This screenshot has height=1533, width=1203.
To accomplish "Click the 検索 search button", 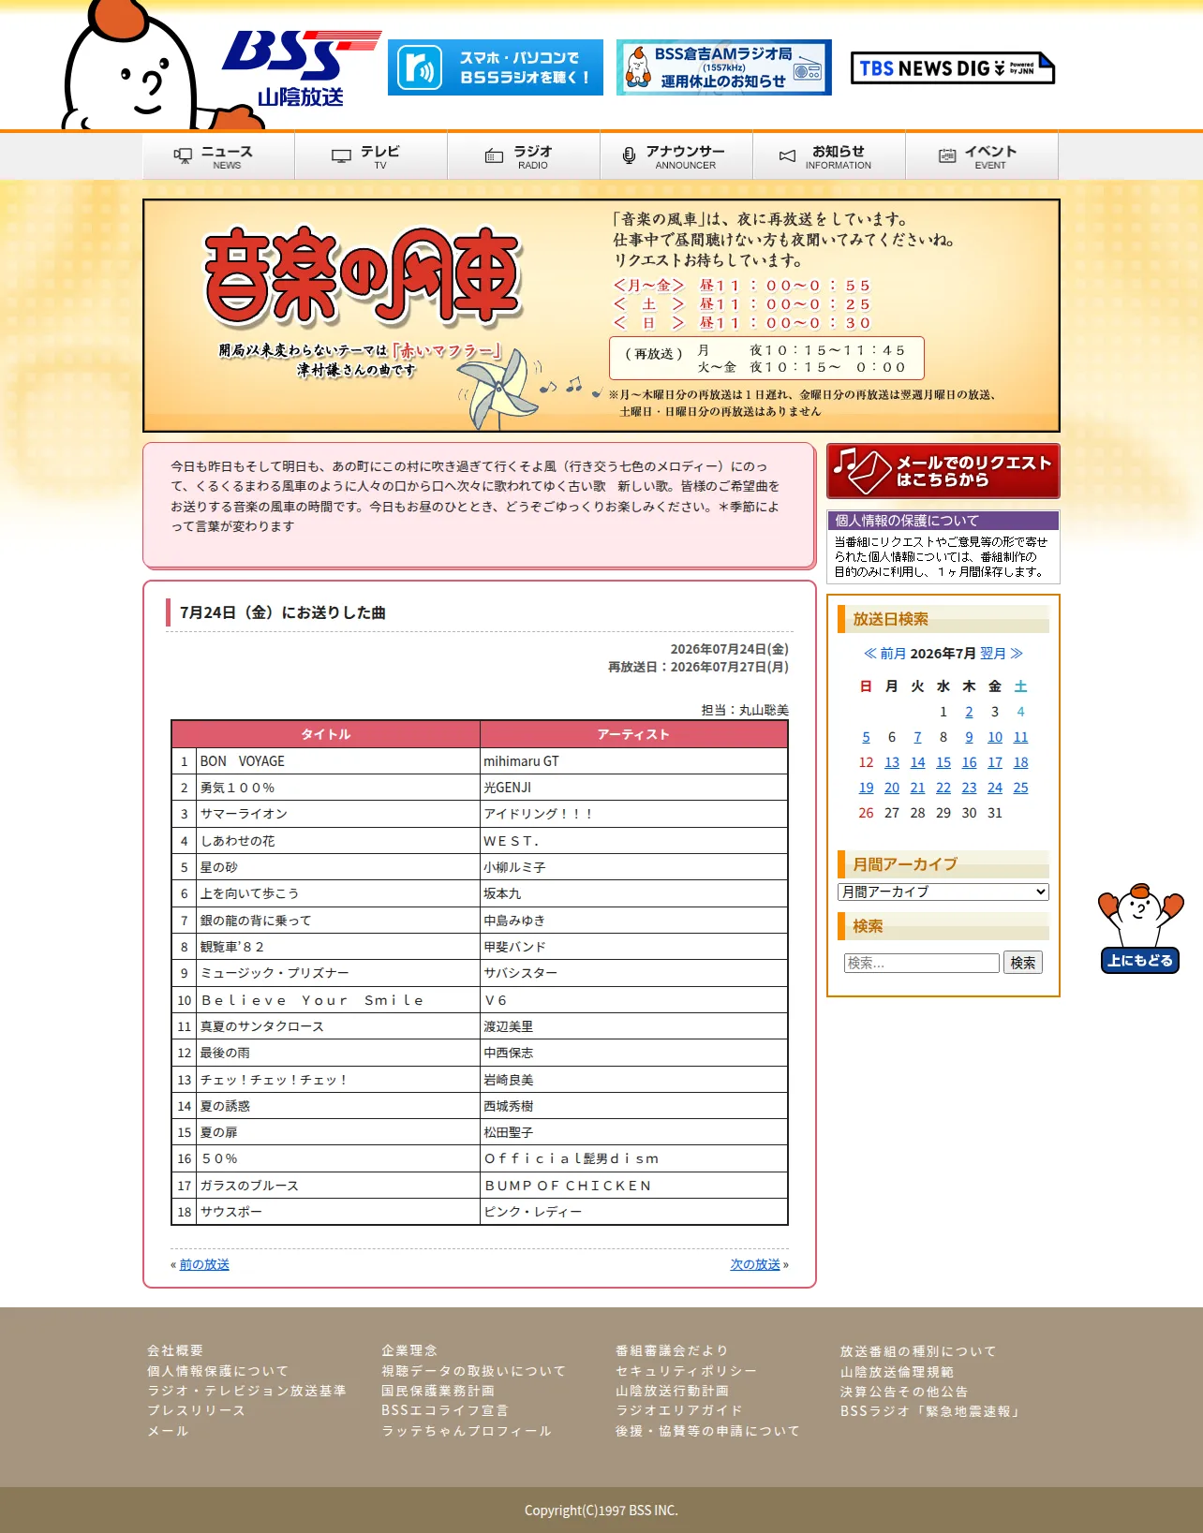I will 1023,963.
